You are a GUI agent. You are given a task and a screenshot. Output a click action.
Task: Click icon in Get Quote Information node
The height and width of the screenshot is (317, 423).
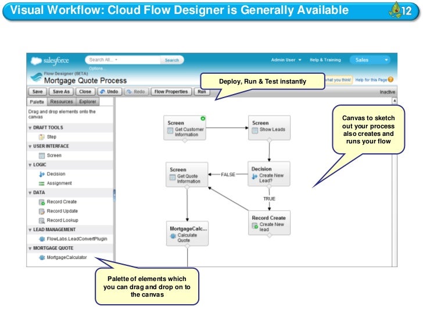[173, 177]
